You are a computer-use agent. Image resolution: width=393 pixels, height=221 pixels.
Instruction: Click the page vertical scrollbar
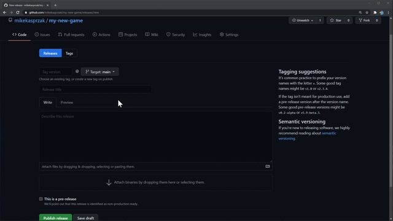point(391,110)
